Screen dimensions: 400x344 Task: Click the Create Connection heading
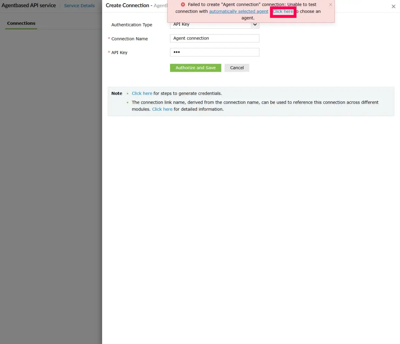[127, 5]
